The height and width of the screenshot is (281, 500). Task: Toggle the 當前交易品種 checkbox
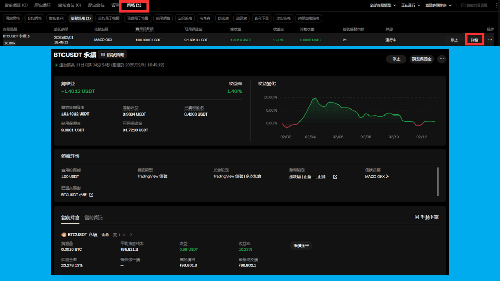tap(464, 5)
